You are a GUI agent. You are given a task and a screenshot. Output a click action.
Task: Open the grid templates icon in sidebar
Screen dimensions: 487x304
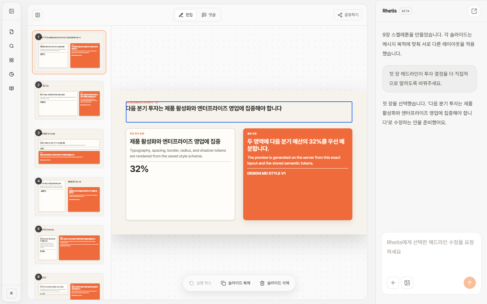tap(11, 60)
